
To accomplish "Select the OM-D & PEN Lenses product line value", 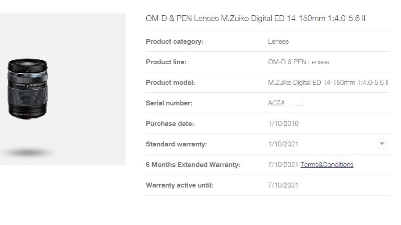I will pos(298,62).
